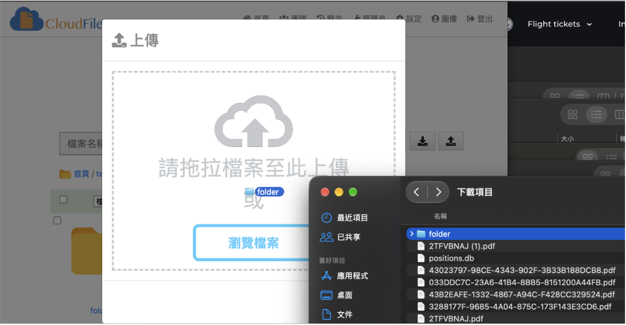Click the 大小 column header in background window
The height and width of the screenshot is (325, 626).
pos(567,139)
